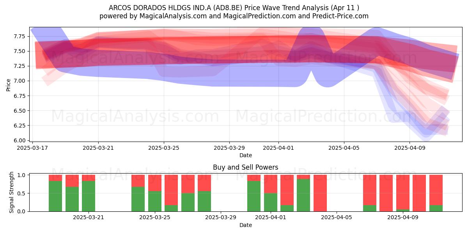The width and height of the screenshot is (468, 234).
Task: Click the 7.75 price tick label
Action: (20, 36)
